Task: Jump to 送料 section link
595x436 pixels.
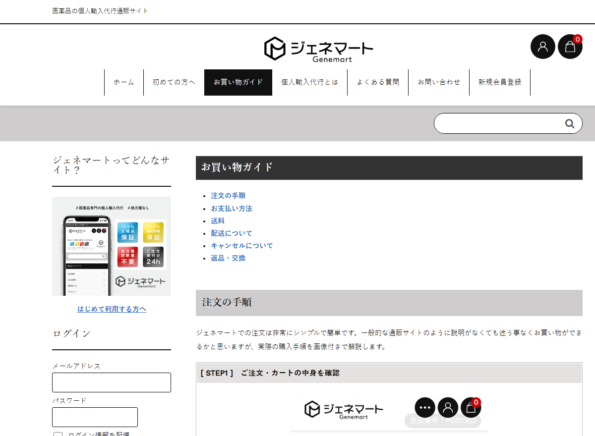Action: coord(218,221)
